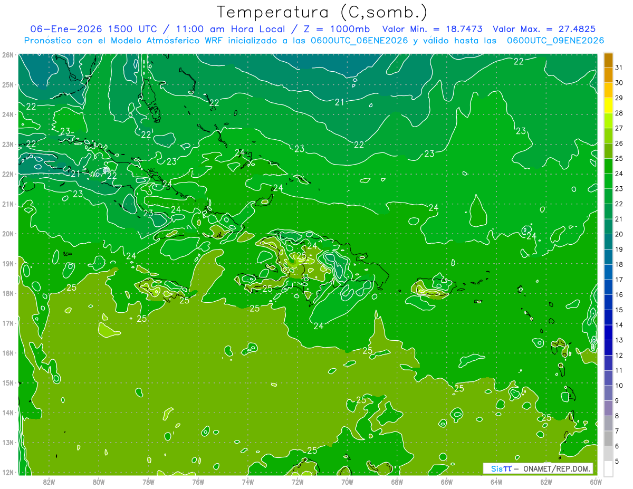Click the yellow swatch between 28 and 29
633x489 pixels.
coord(608,106)
